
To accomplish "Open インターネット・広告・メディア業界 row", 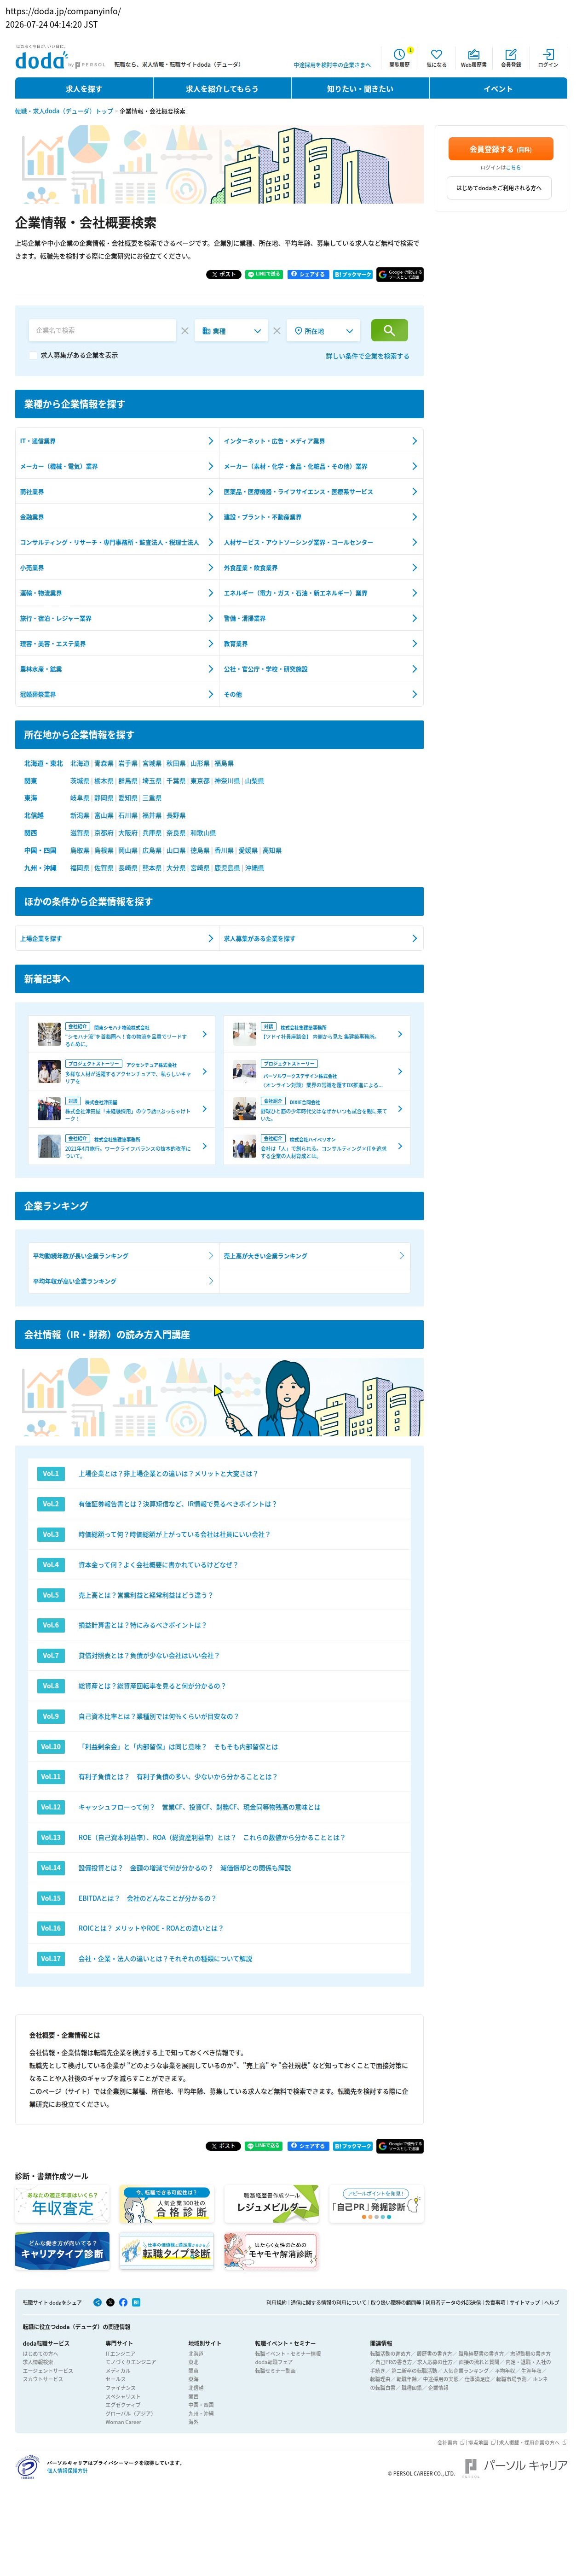I will pos(321,441).
